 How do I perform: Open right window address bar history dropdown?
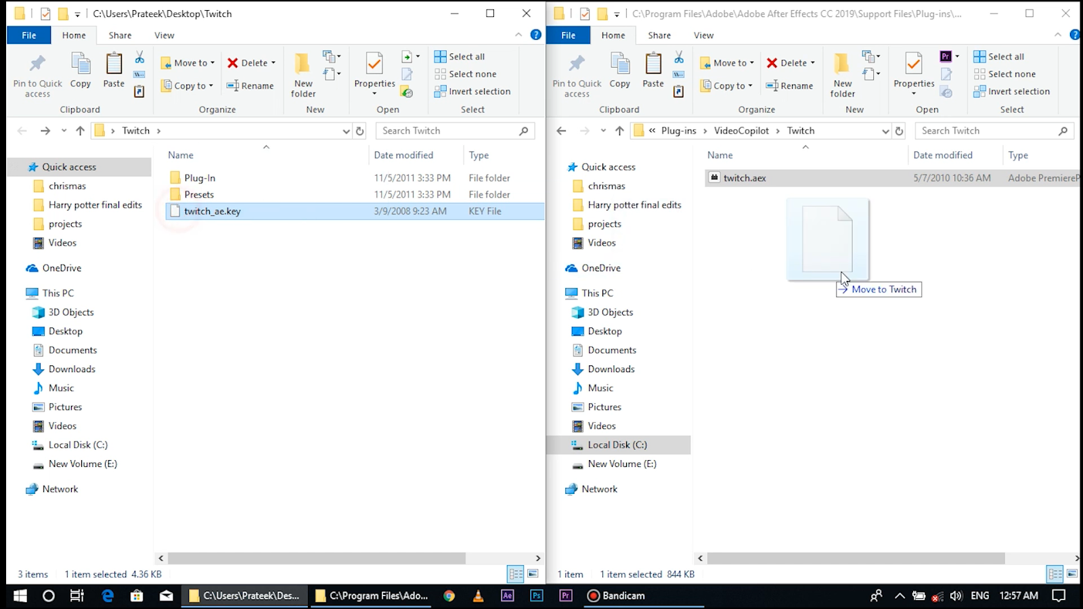pyautogui.click(x=886, y=131)
